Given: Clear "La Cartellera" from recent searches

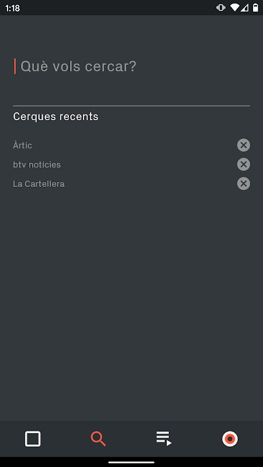Looking at the screenshot, I should (244, 184).
